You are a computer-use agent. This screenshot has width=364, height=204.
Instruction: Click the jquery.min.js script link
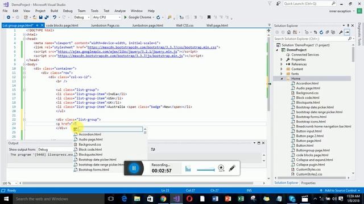[x=118, y=52]
